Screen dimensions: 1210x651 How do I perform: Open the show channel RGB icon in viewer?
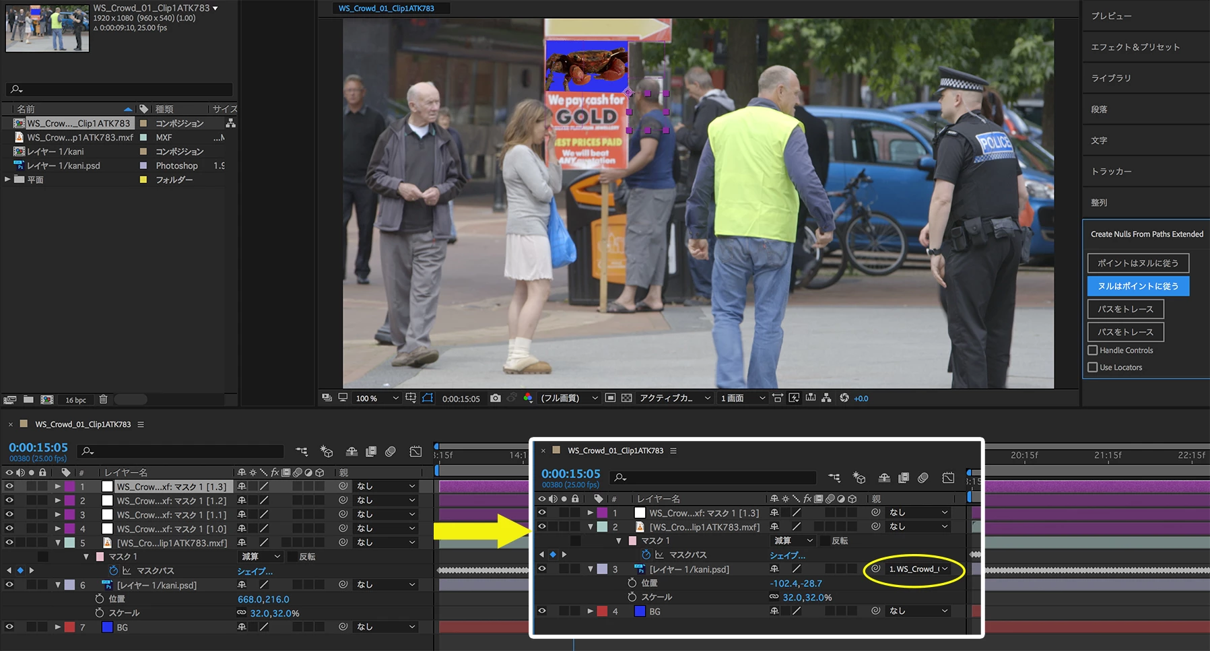coord(528,398)
